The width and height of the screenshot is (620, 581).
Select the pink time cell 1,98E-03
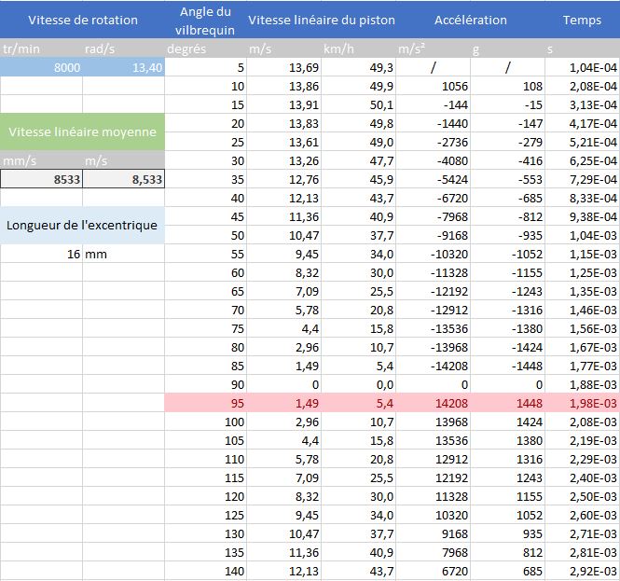click(x=583, y=402)
